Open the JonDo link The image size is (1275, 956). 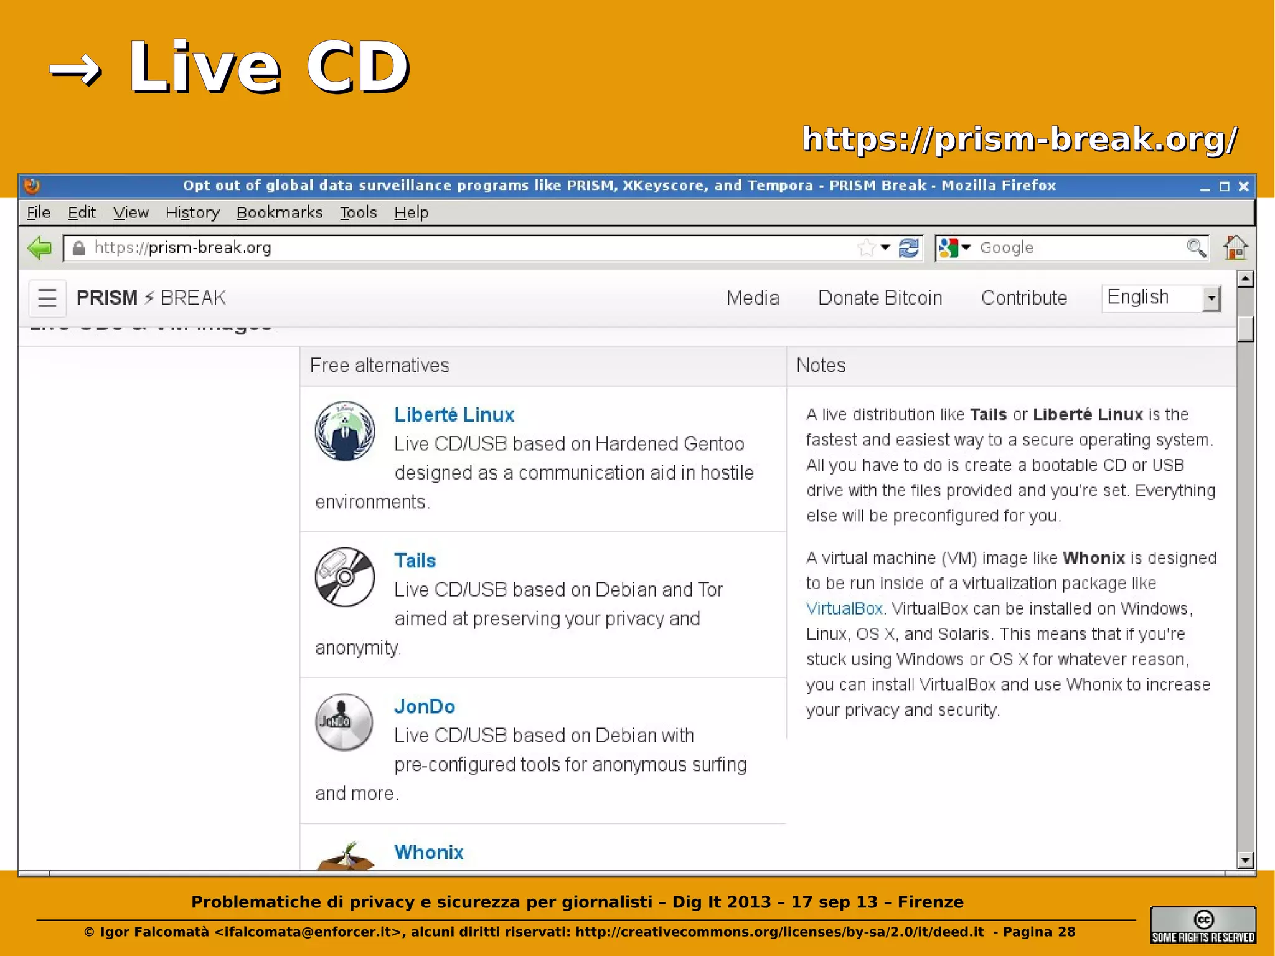tap(425, 706)
